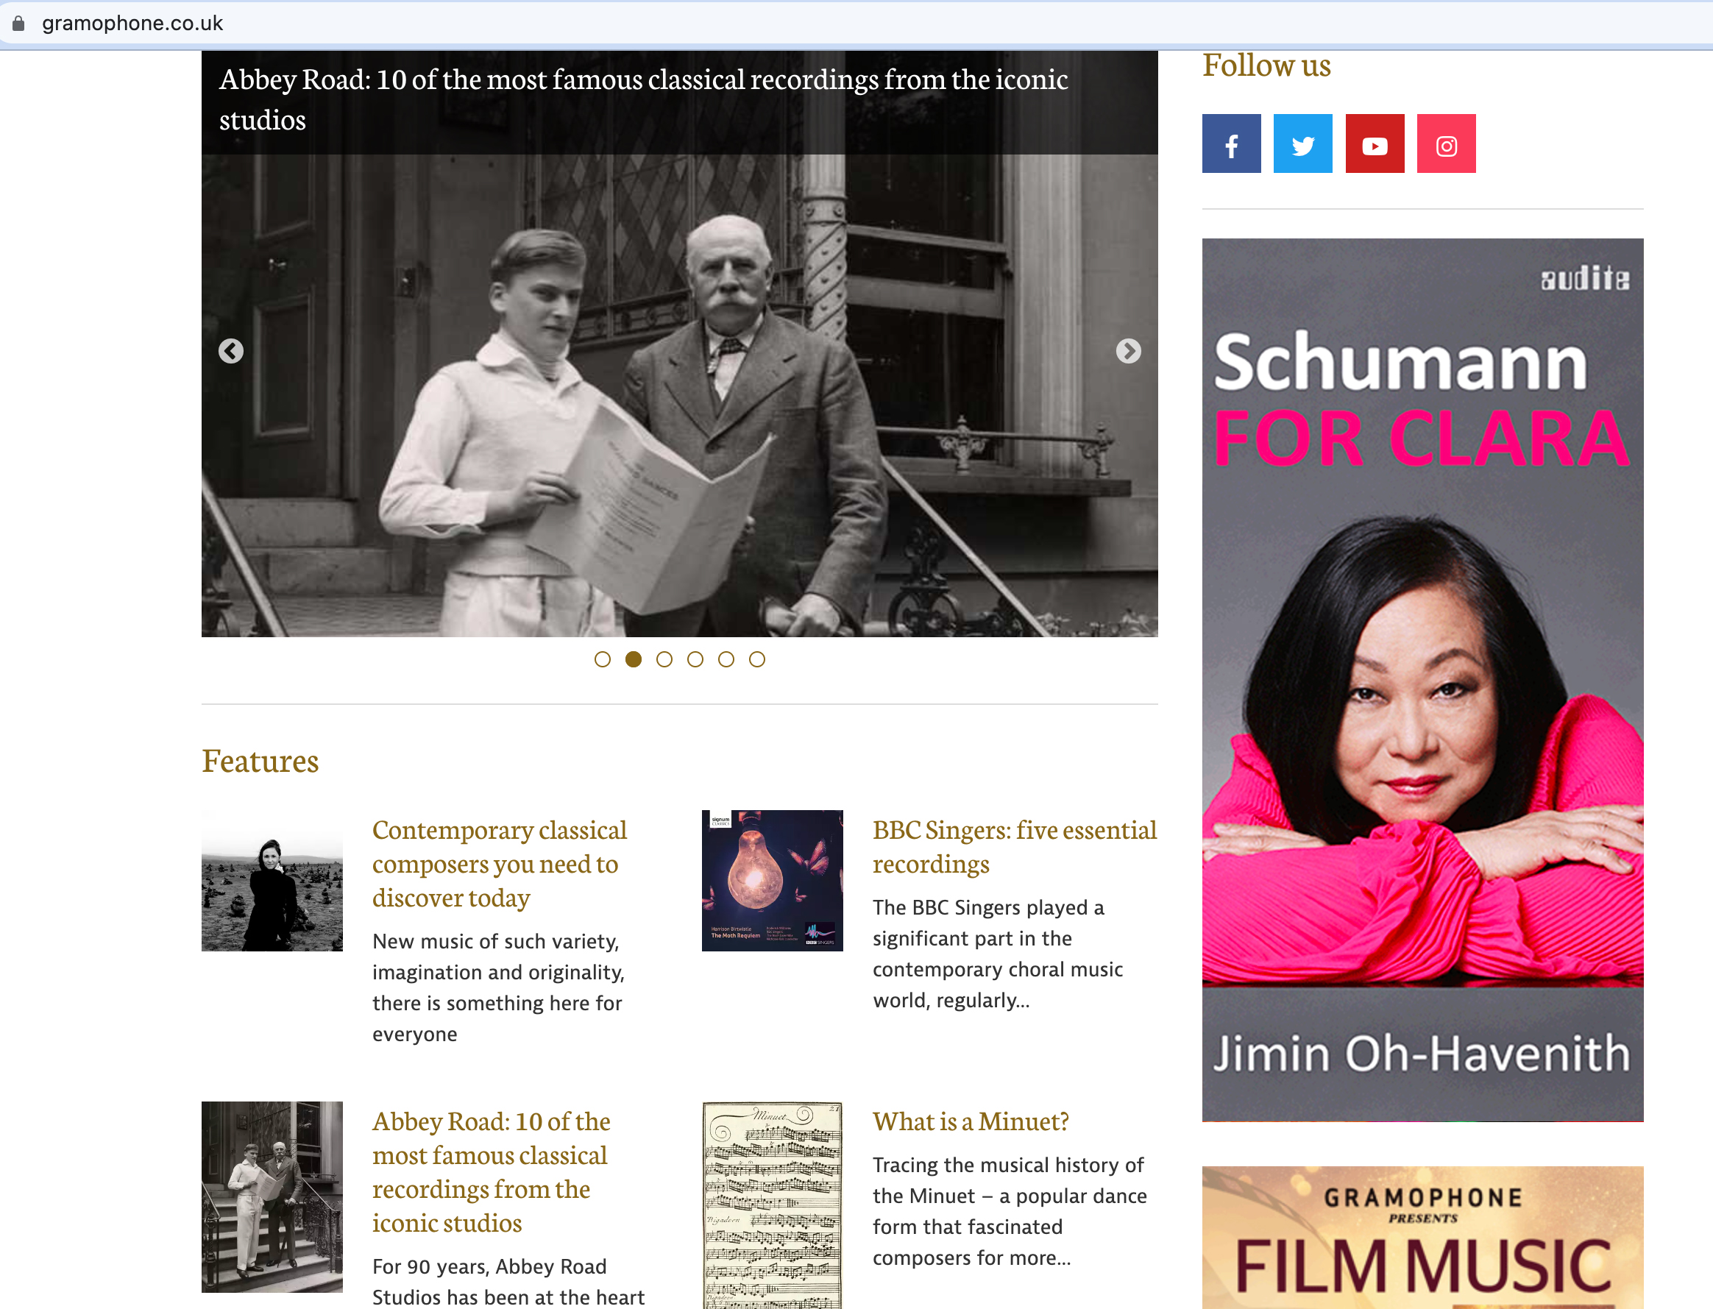This screenshot has width=1713, height=1309.
Task: Choose the fifth carousel slide dot
Action: click(726, 660)
